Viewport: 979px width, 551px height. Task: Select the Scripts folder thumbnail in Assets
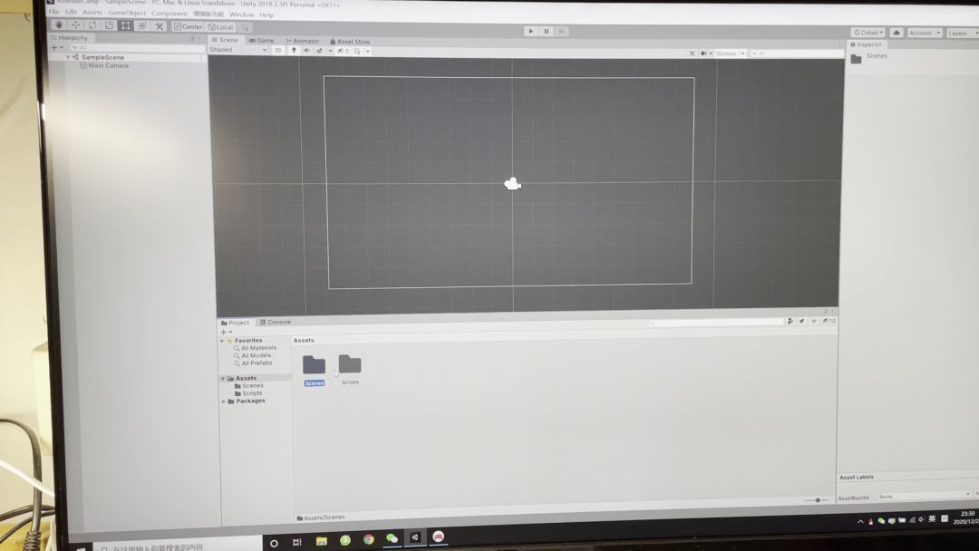coord(350,364)
